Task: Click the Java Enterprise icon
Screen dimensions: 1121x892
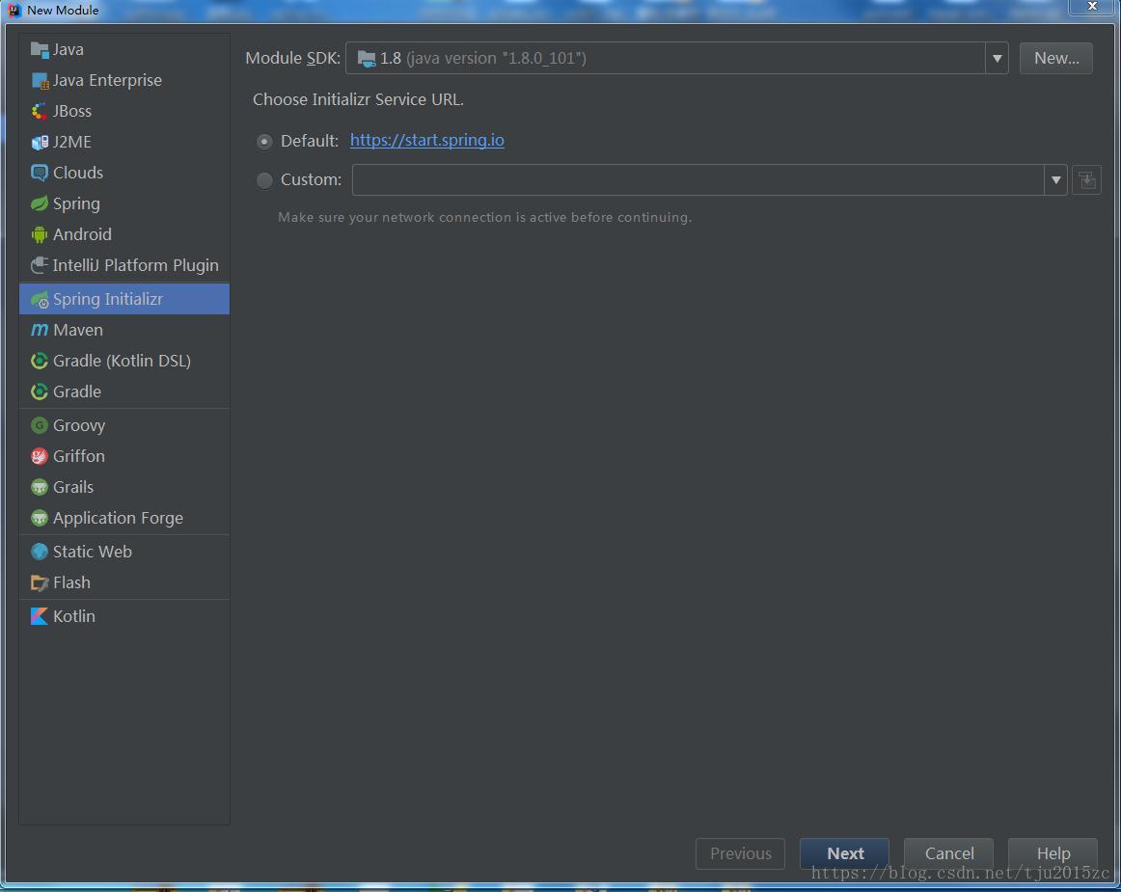Action: coord(40,80)
